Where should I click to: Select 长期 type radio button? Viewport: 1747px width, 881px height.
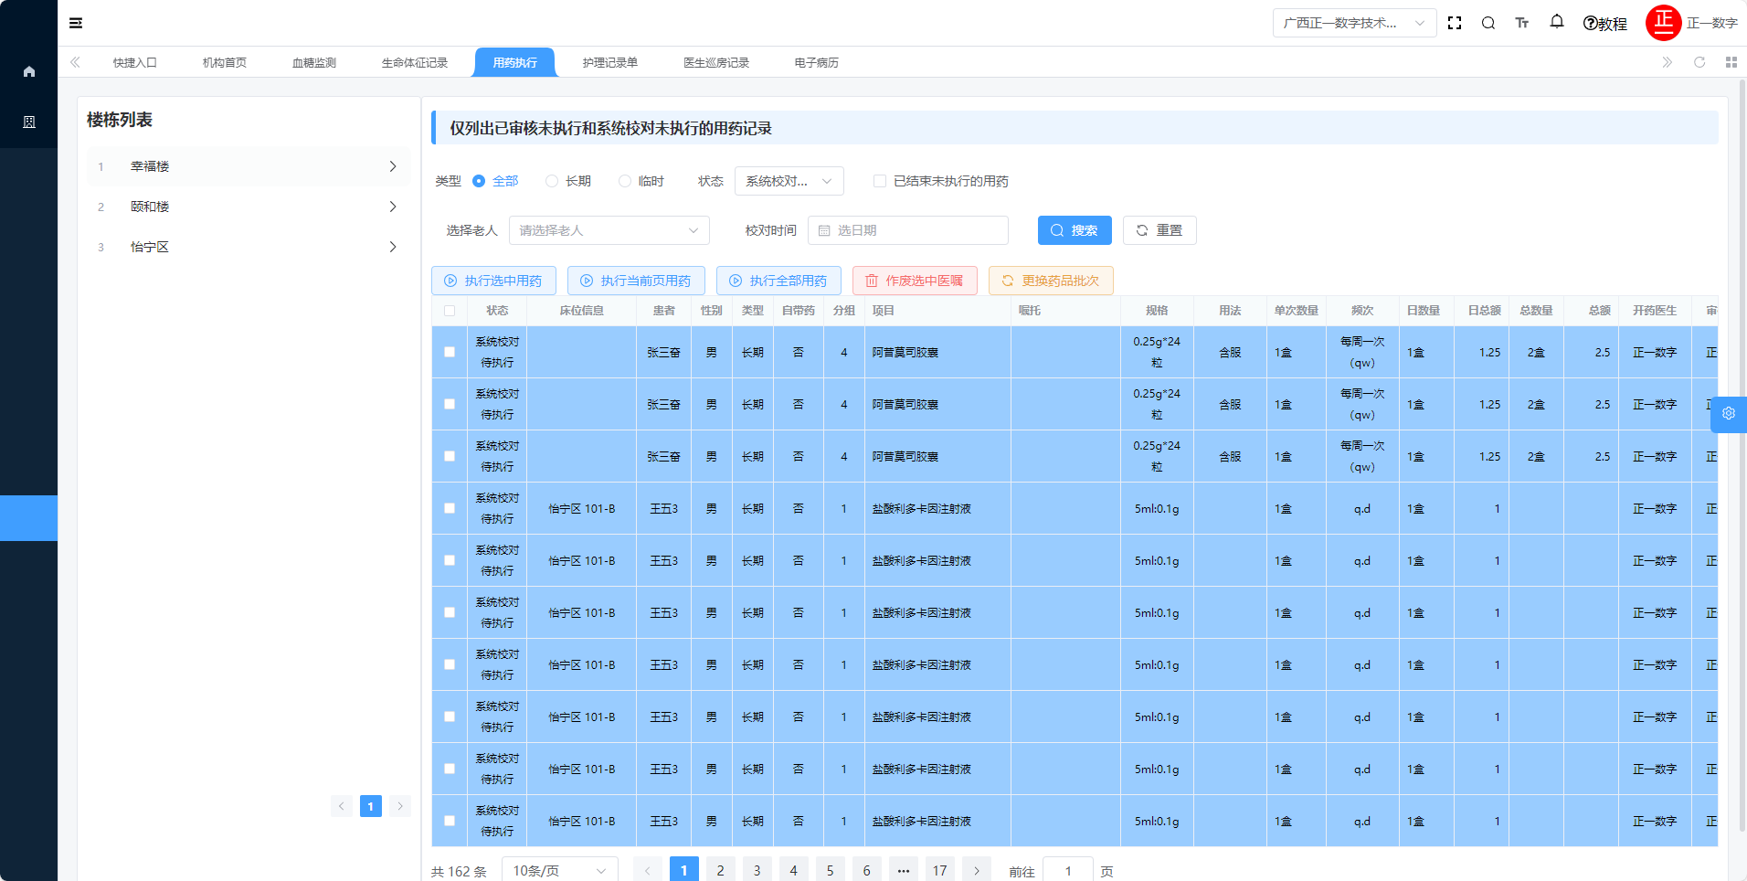552,181
